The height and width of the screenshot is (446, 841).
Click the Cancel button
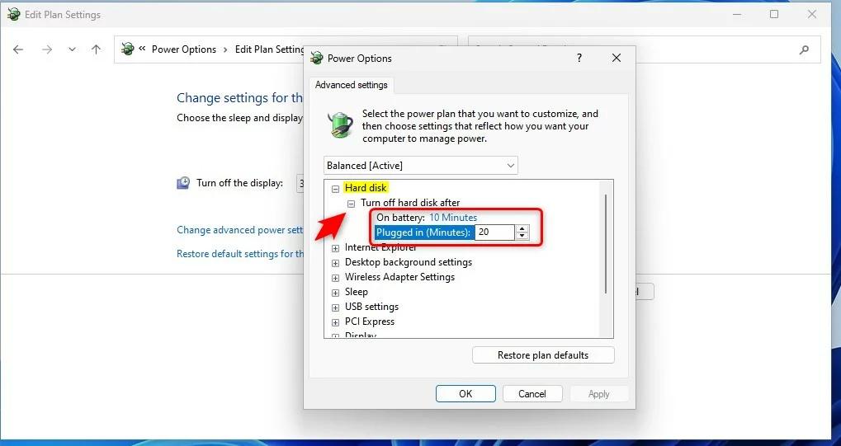coord(532,394)
